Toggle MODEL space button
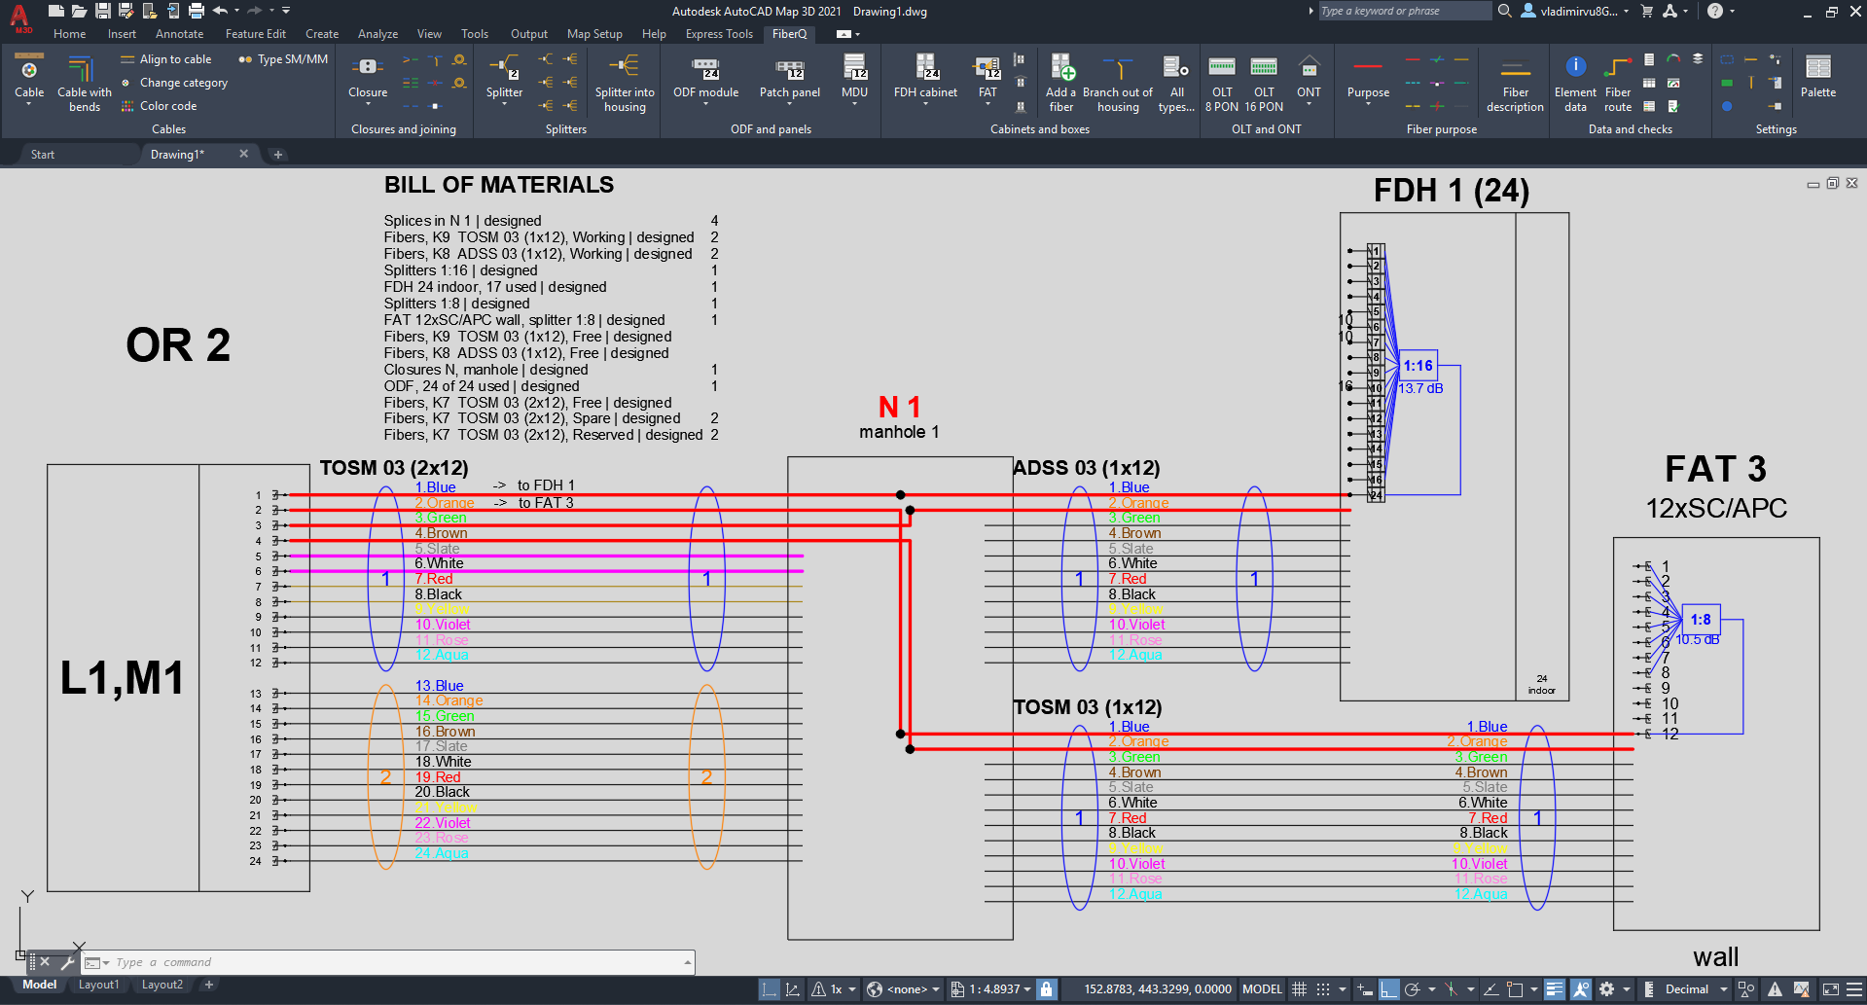Screen dimensions: 1867x1005 [1262, 989]
